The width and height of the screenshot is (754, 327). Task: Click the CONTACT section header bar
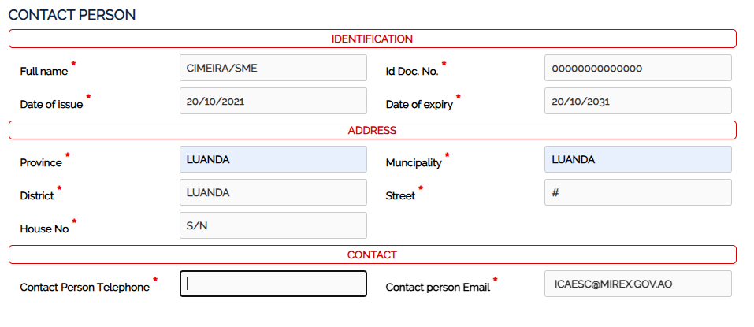click(372, 255)
